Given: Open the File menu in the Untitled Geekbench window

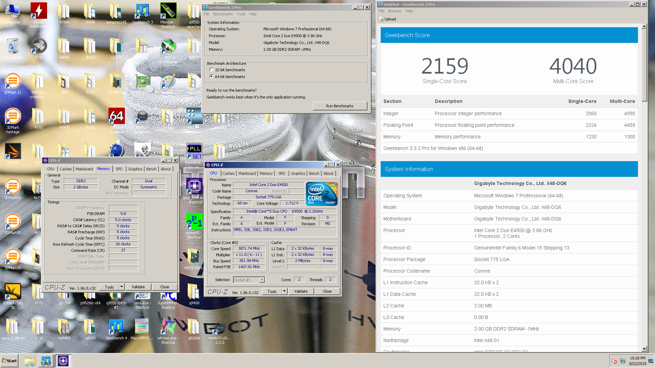Looking at the screenshot, I should tap(381, 11).
